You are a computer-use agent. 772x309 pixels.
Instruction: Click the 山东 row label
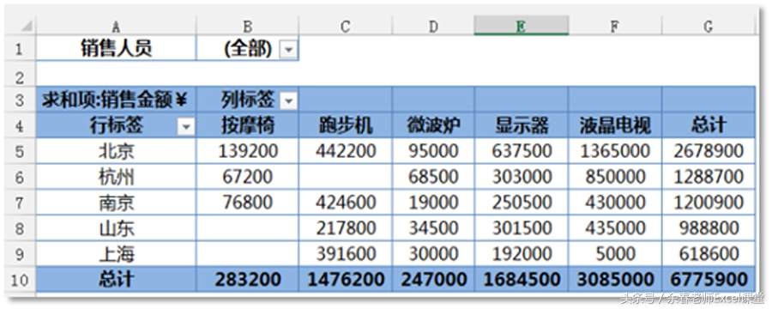click(x=116, y=228)
